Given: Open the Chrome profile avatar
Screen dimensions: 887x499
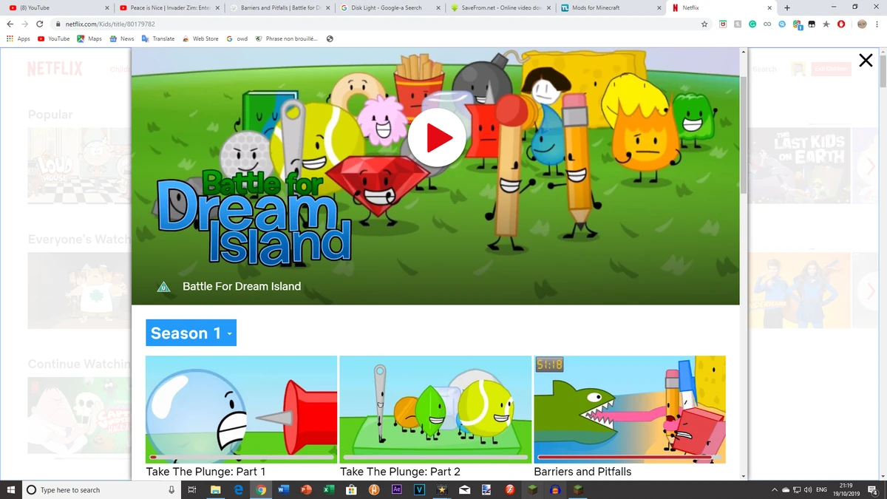Looking at the screenshot, I should [862, 24].
